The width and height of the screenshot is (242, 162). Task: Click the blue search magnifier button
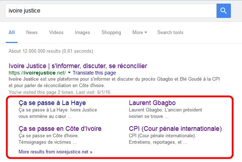[223, 11]
